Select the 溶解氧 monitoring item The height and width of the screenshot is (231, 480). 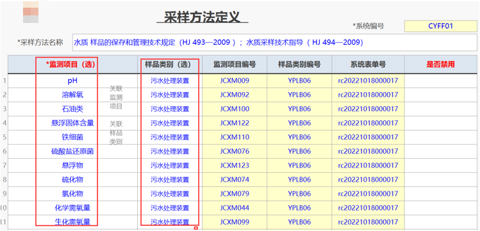[72, 95]
